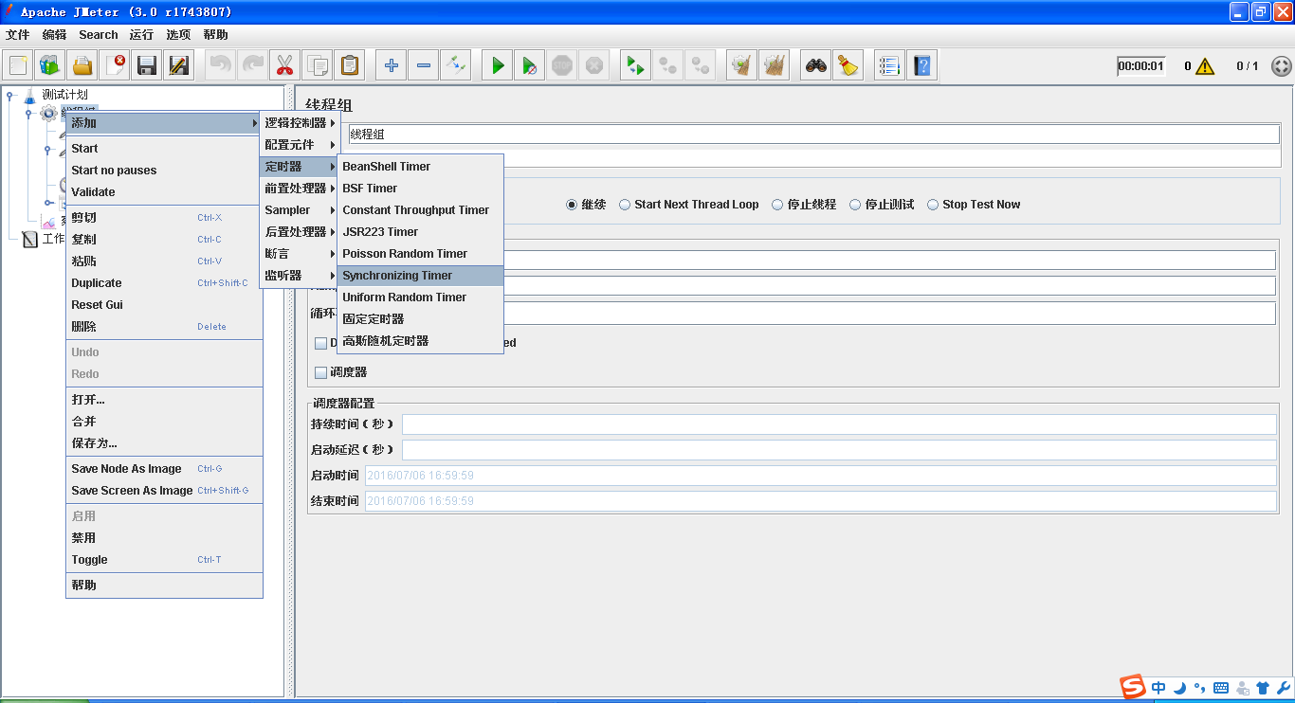This screenshot has height=703, width=1295.
Task: Click the New test plan toolbar icon
Action: [x=18, y=65]
